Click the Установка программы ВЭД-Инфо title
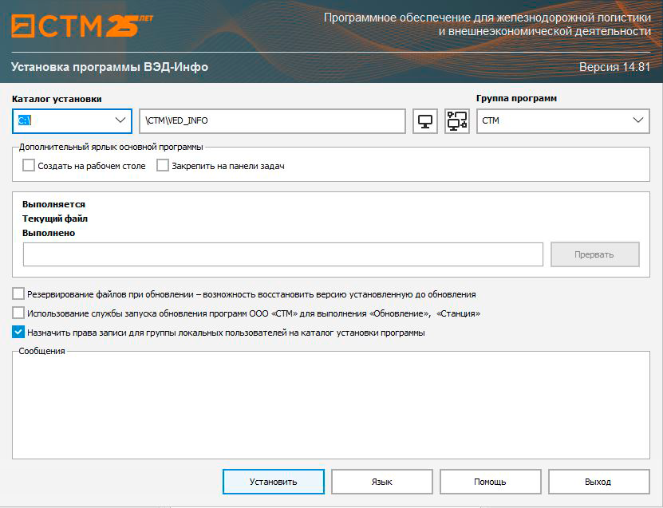The height and width of the screenshot is (508, 663). click(109, 67)
